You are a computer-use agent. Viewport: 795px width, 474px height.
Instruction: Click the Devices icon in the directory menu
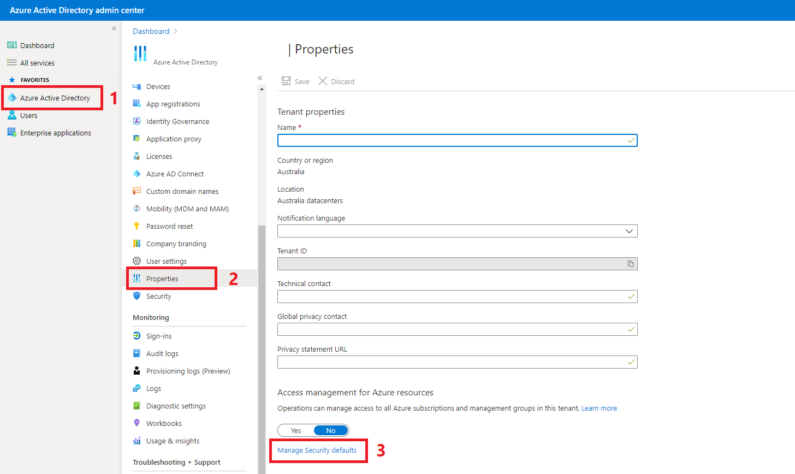coord(137,86)
